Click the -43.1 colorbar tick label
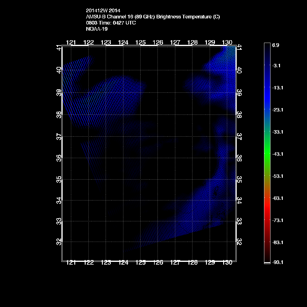The image size is (307, 307). [277, 154]
